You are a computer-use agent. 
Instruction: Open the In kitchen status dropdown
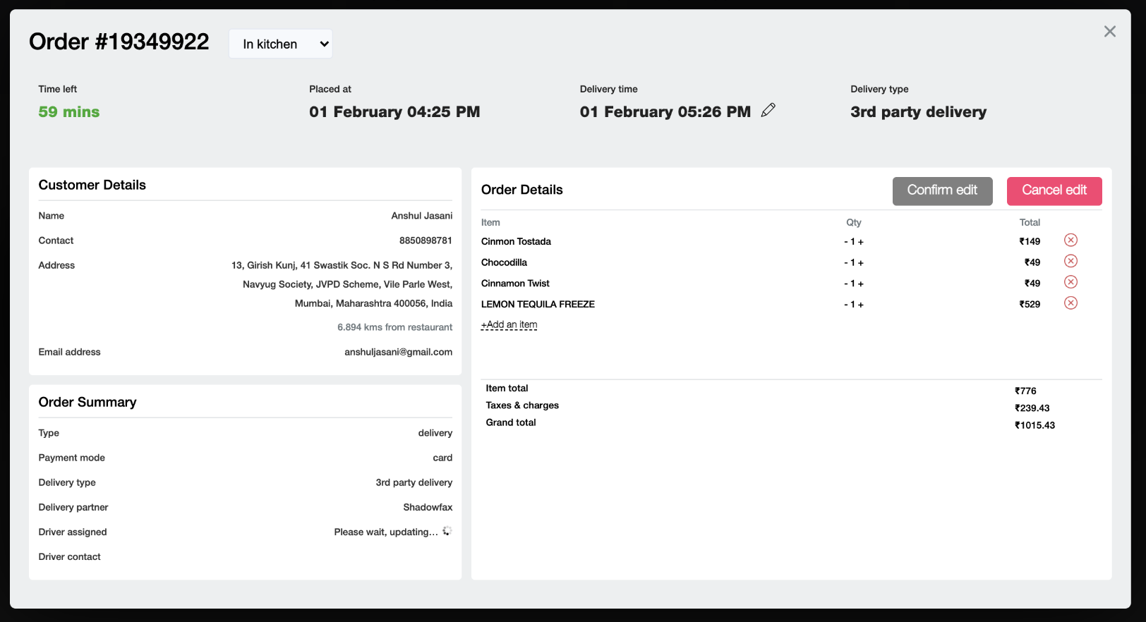point(281,44)
